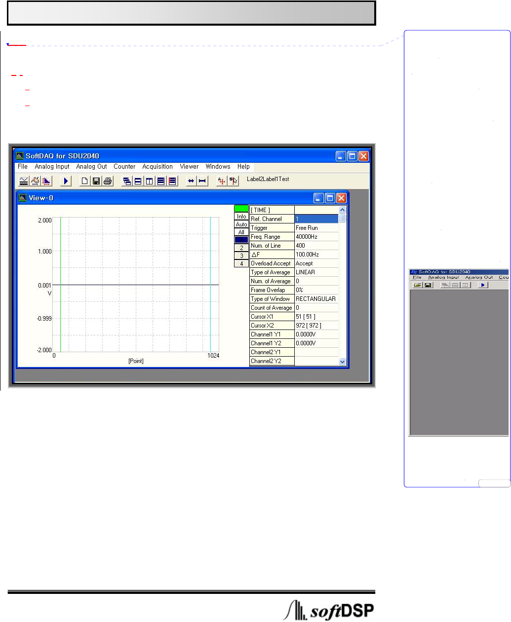Screen dimensions: 511x622
Task: Open the Counter menu
Action: (x=124, y=167)
